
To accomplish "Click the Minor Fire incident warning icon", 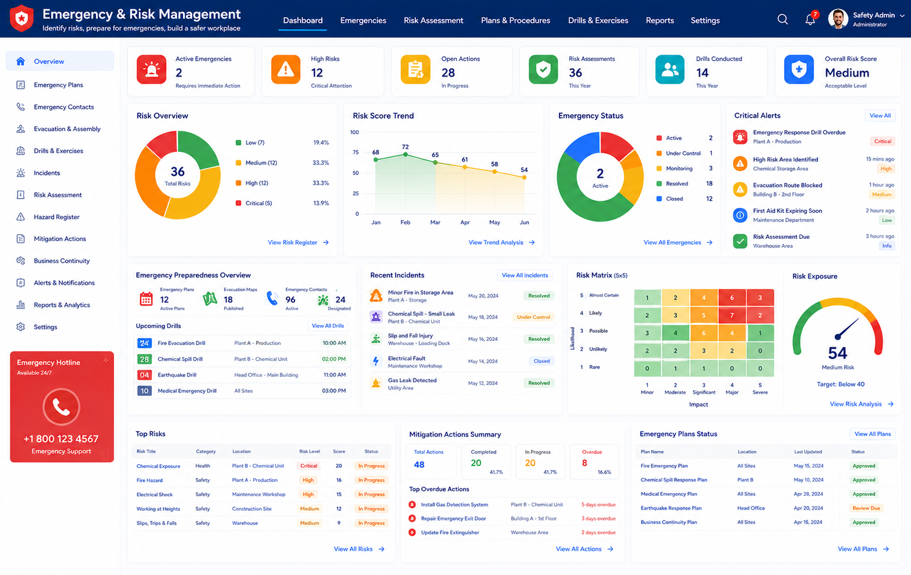I will click(x=376, y=296).
